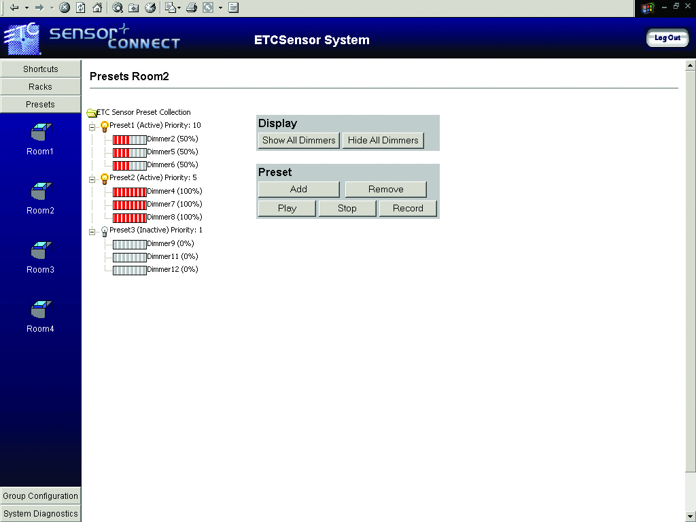Open the browser History icon
This screenshot has width=696, height=522.
click(150, 7)
